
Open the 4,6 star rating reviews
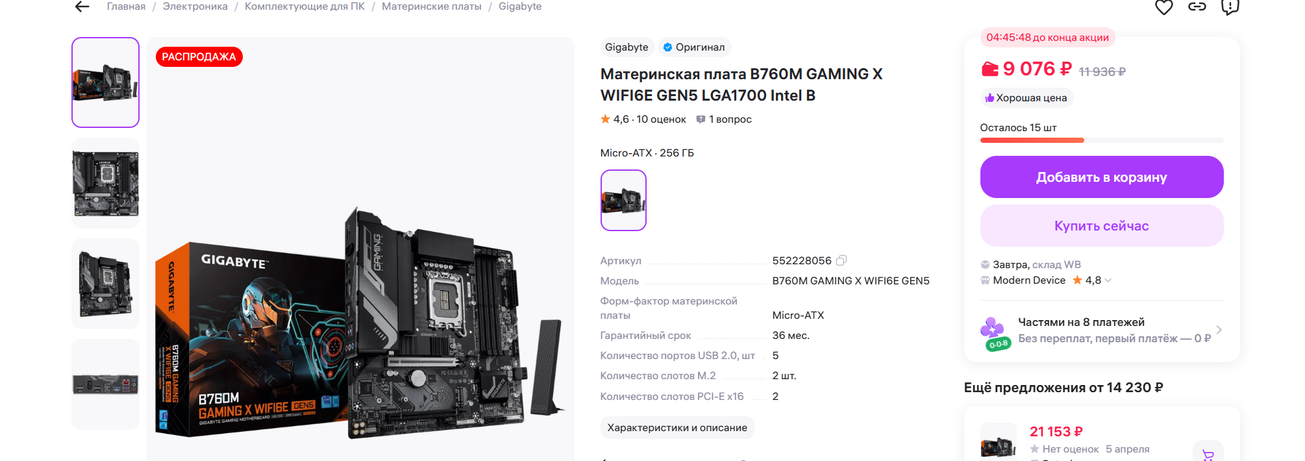coord(643,119)
